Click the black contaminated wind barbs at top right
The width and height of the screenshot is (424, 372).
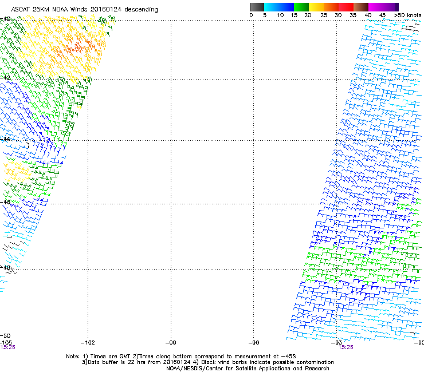pos(410,27)
